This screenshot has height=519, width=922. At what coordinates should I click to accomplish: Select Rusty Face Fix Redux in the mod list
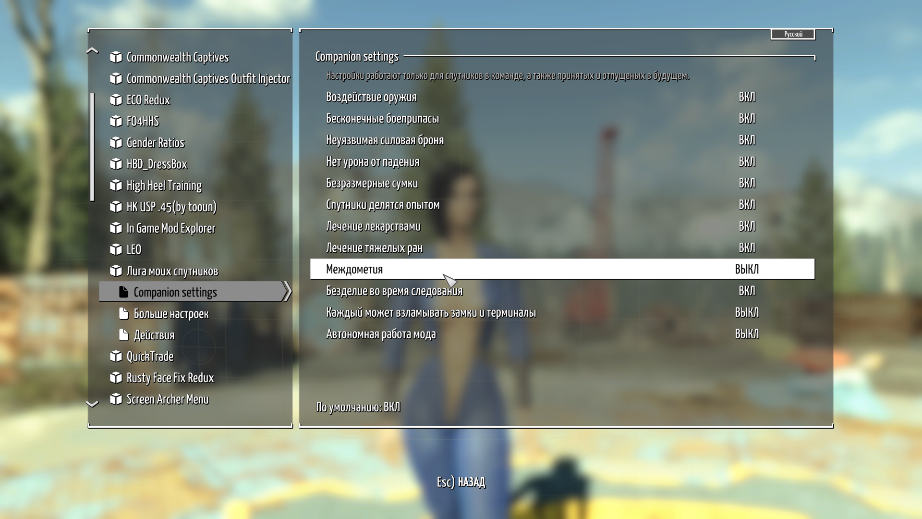[x=170, y=378]
